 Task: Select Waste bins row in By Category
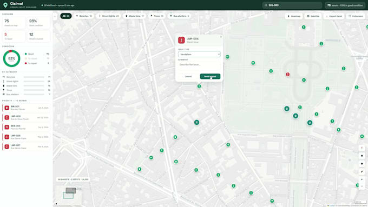click(x=27, y=86)
